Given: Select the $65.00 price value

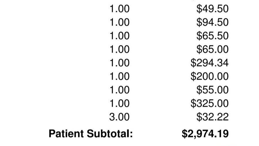Looking at the screenshot, I should coord(212,49).
